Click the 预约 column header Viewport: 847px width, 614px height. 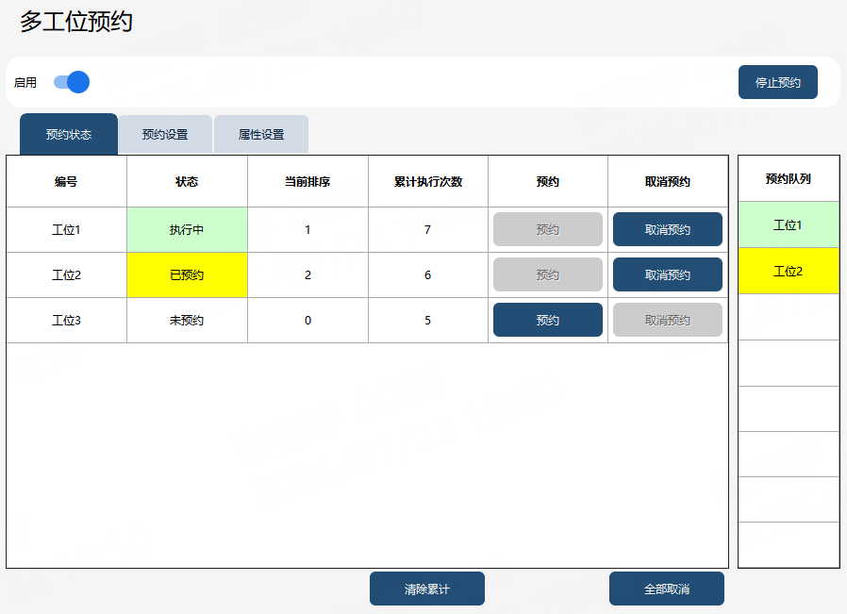point(548,181)
